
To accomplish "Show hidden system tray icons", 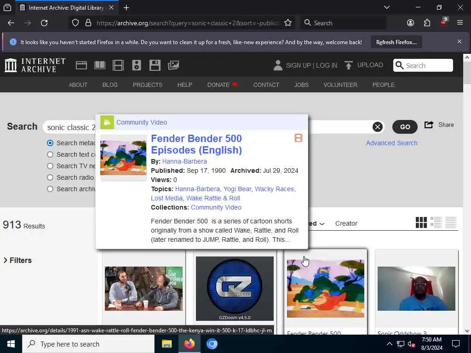I will pyautogui.click(x=389, y=344).
